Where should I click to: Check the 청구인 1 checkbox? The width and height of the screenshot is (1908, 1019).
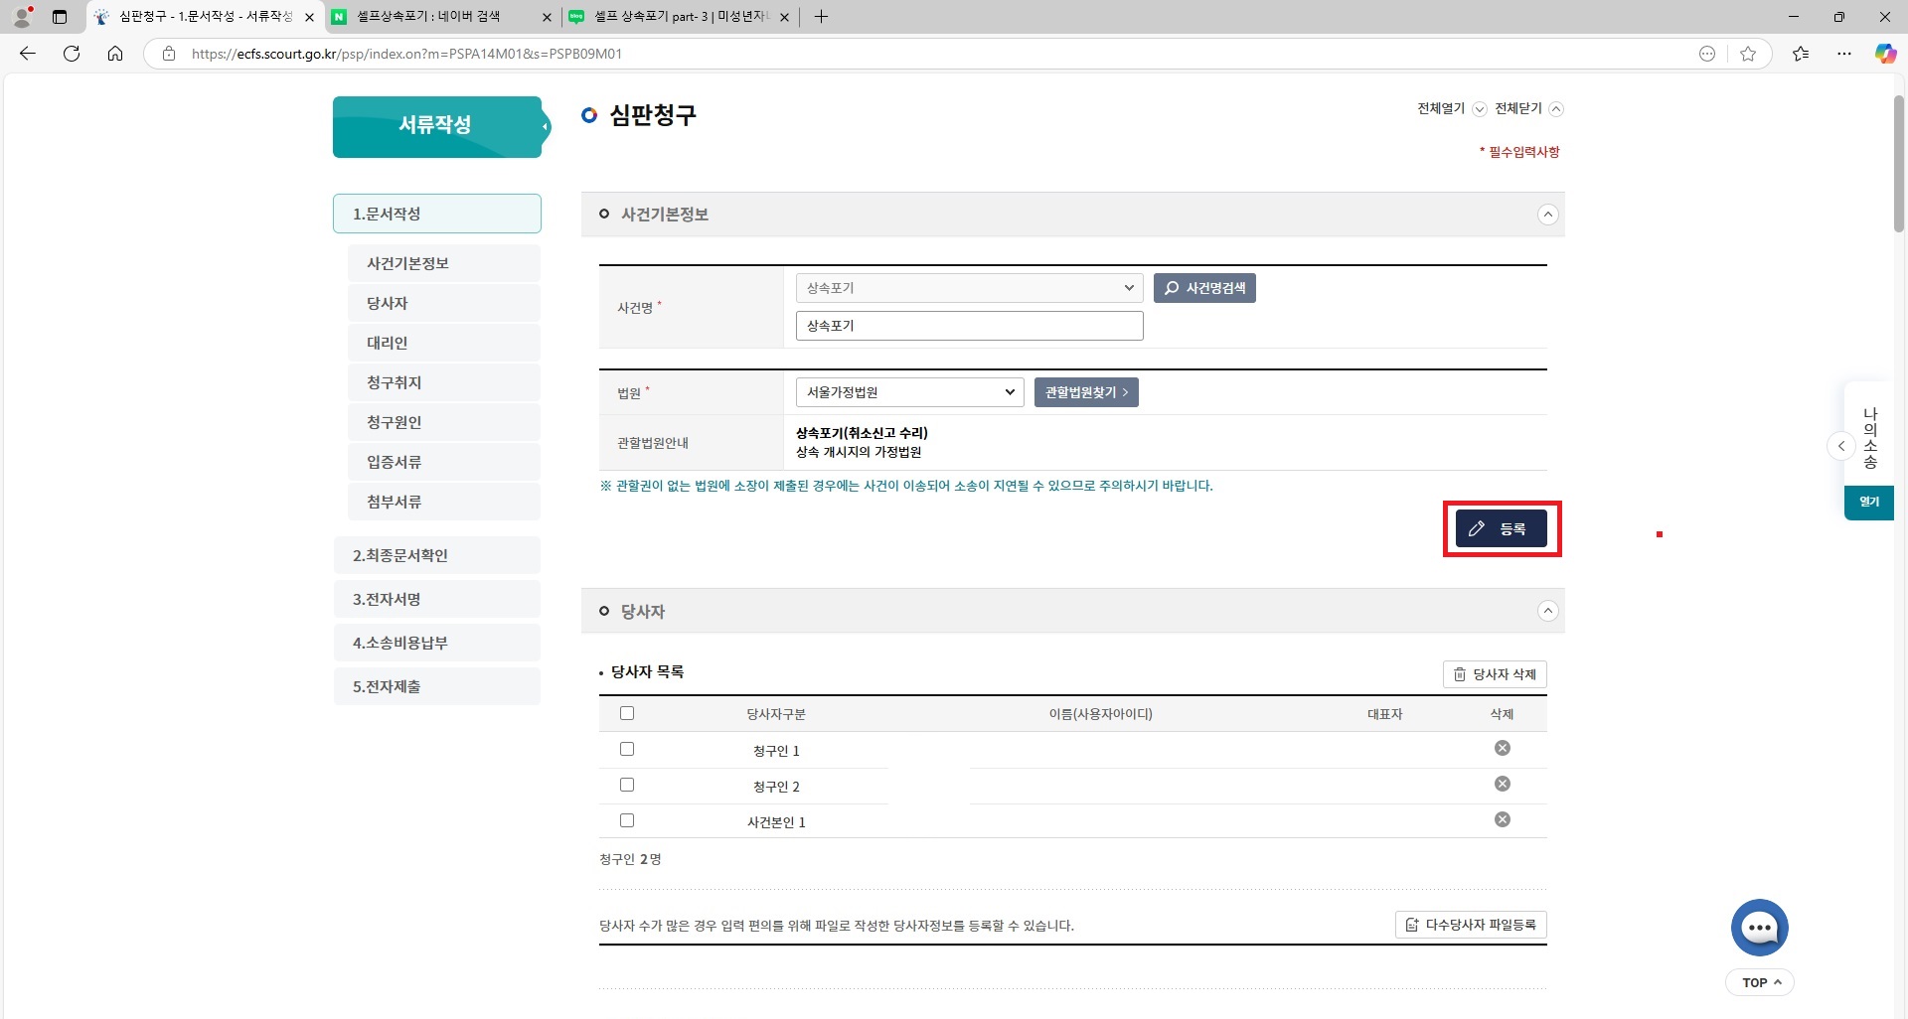tap(627, 749)
